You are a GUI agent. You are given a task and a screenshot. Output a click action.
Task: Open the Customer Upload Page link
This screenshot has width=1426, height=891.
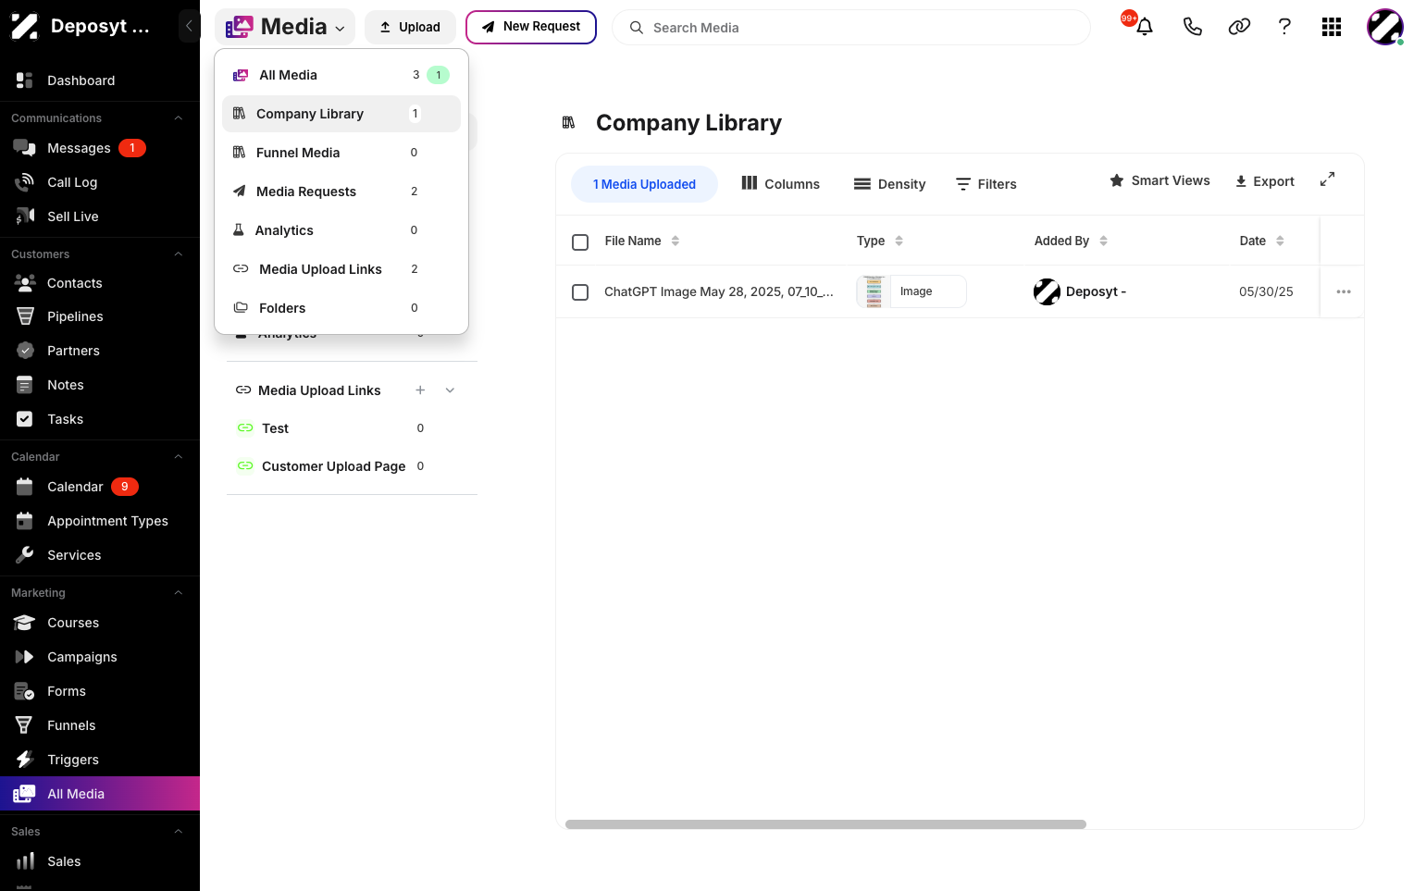click(333, 466)
